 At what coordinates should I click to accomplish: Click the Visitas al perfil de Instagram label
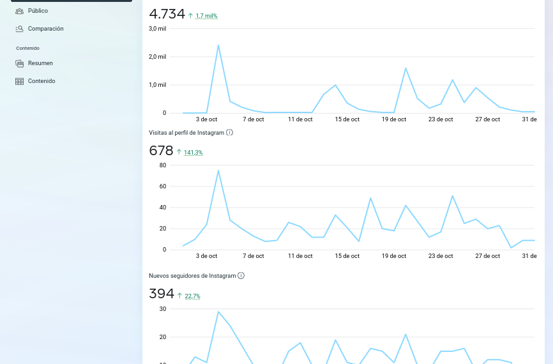pyautogui.click(x=186, y=133)
